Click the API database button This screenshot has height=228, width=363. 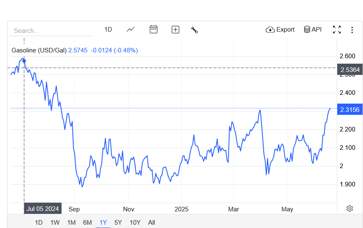pos(313,30)
